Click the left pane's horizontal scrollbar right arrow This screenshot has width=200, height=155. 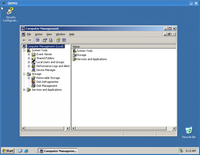click(68, 128)
